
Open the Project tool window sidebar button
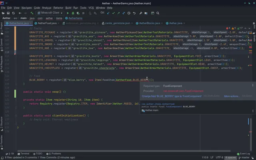pyautogui.click(x=2, y=28)
